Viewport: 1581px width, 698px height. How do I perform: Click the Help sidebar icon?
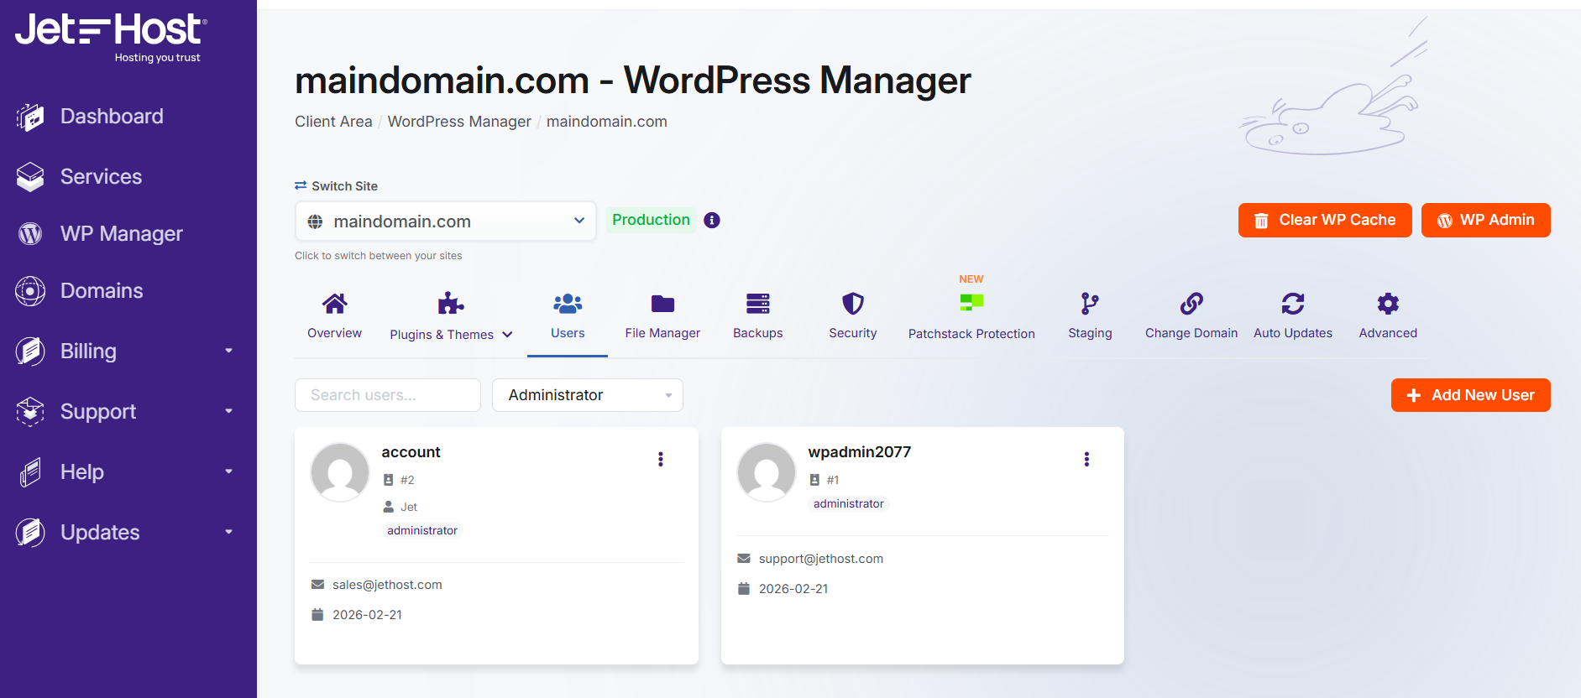30,472
